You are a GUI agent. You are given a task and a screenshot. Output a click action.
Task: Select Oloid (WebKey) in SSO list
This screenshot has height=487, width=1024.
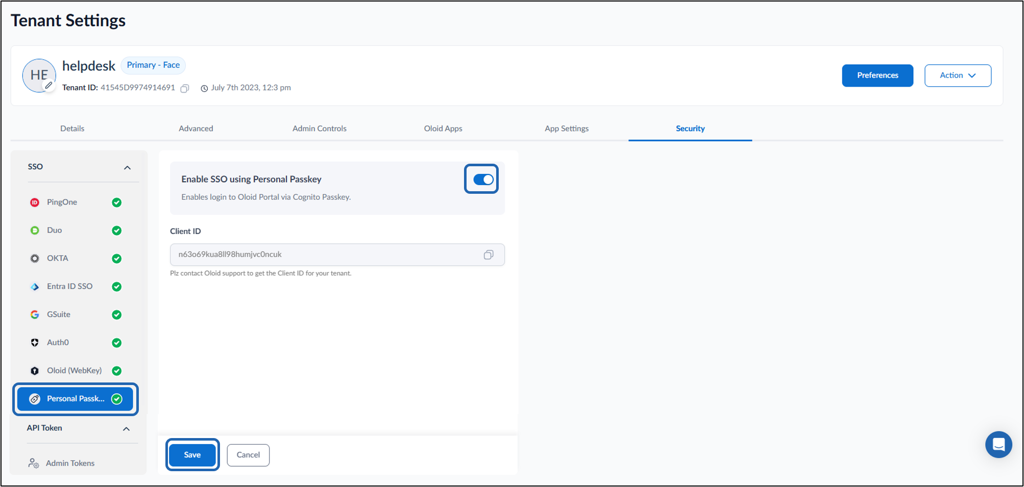pyautogui.click(x=76, y=371)
